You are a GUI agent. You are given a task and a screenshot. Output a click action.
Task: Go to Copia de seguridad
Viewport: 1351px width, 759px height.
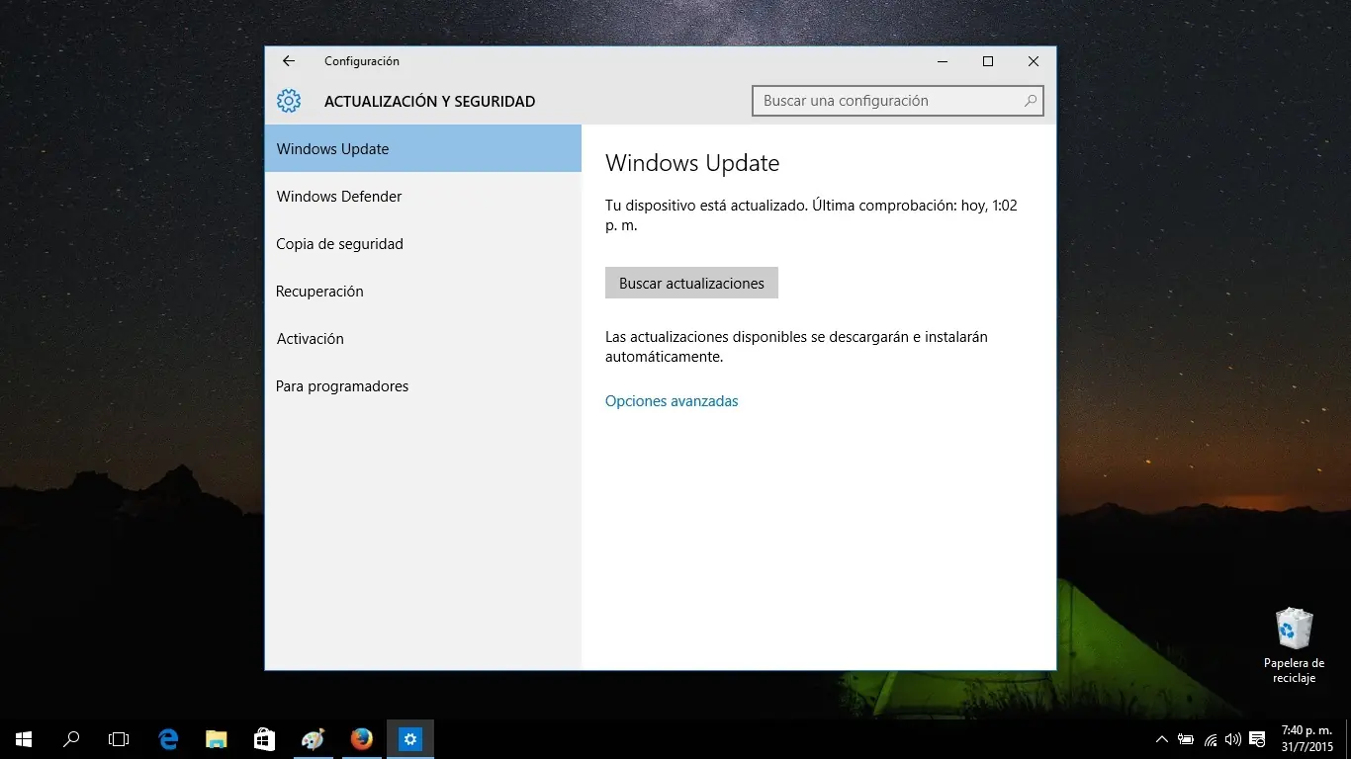(423, 244)
